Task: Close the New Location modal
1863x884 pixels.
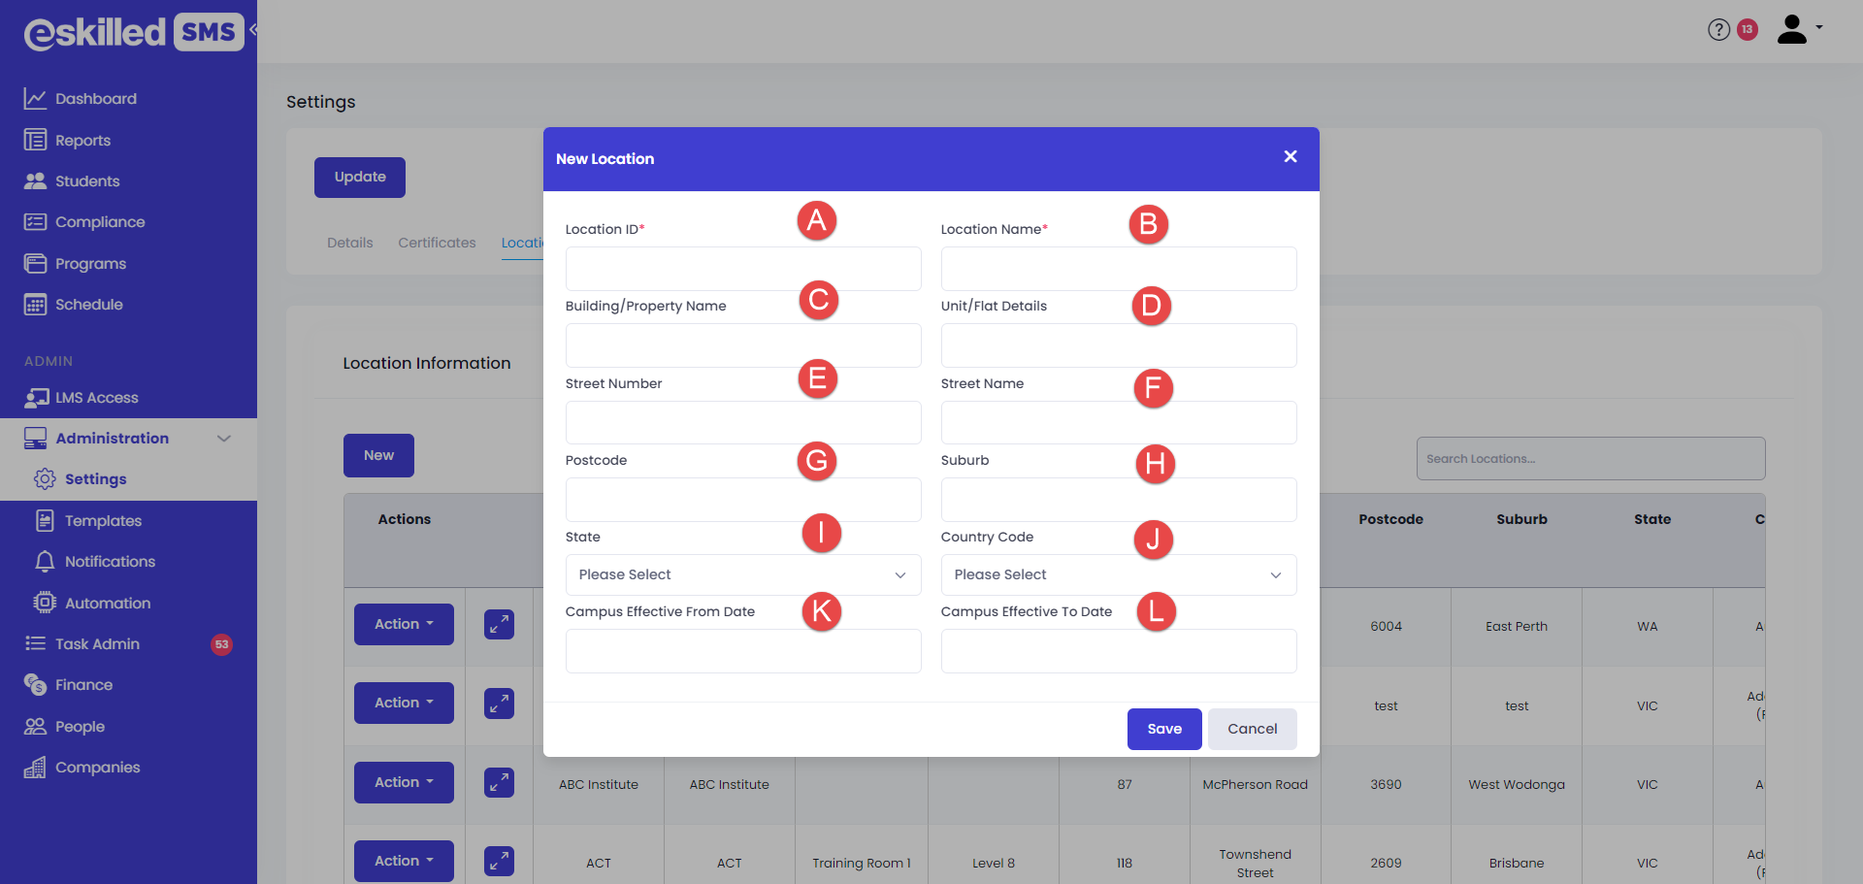Action: point(1290,157)
